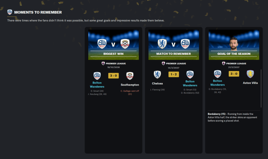Click Aston Villa crest in Goal of the Season card
Viewport: 268px width, 159px height.
(250, 74)
